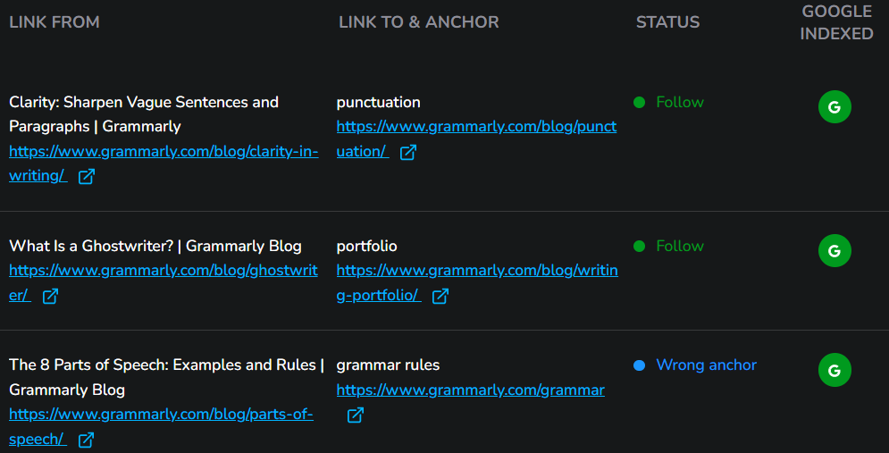Open the blog/parts-of-speech link

pyautogui.click(x=161, y=427)
